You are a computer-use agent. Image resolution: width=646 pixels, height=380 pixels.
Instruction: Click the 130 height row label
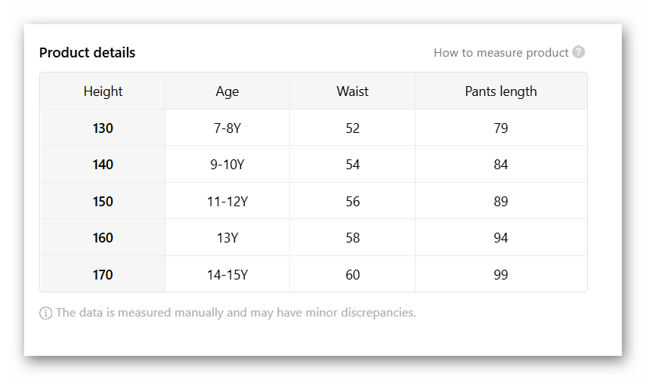pyautogui.click(x=103, y=128)
